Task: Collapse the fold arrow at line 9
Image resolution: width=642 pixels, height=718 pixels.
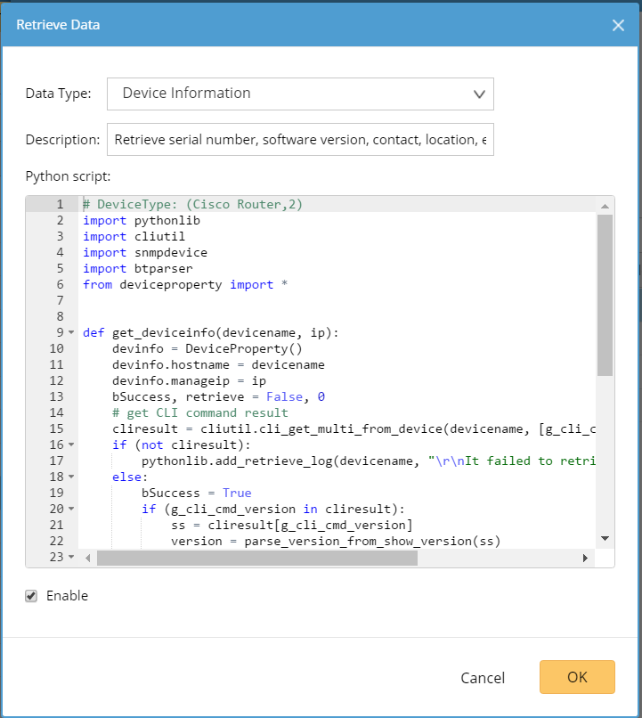Action: pos(71,332)
